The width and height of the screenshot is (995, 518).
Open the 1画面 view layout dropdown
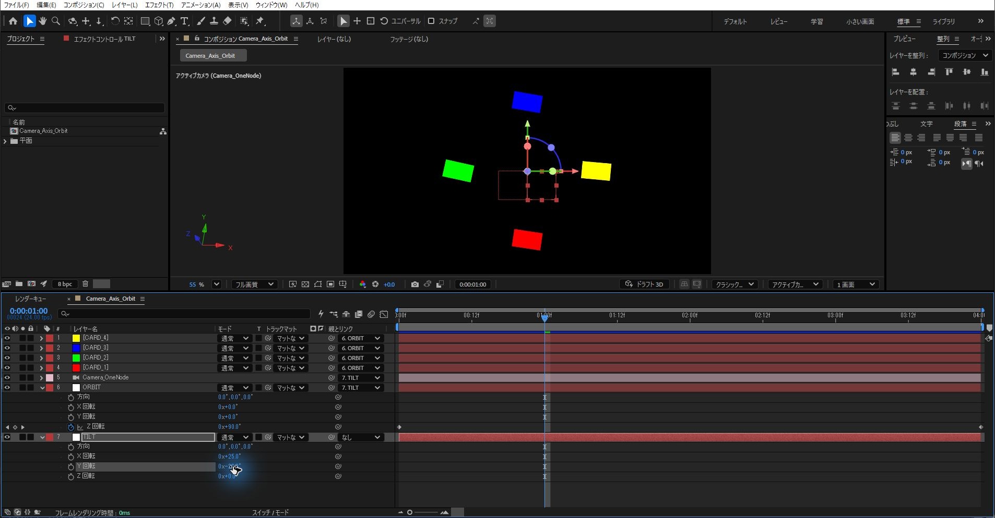(x=856, y=284)
